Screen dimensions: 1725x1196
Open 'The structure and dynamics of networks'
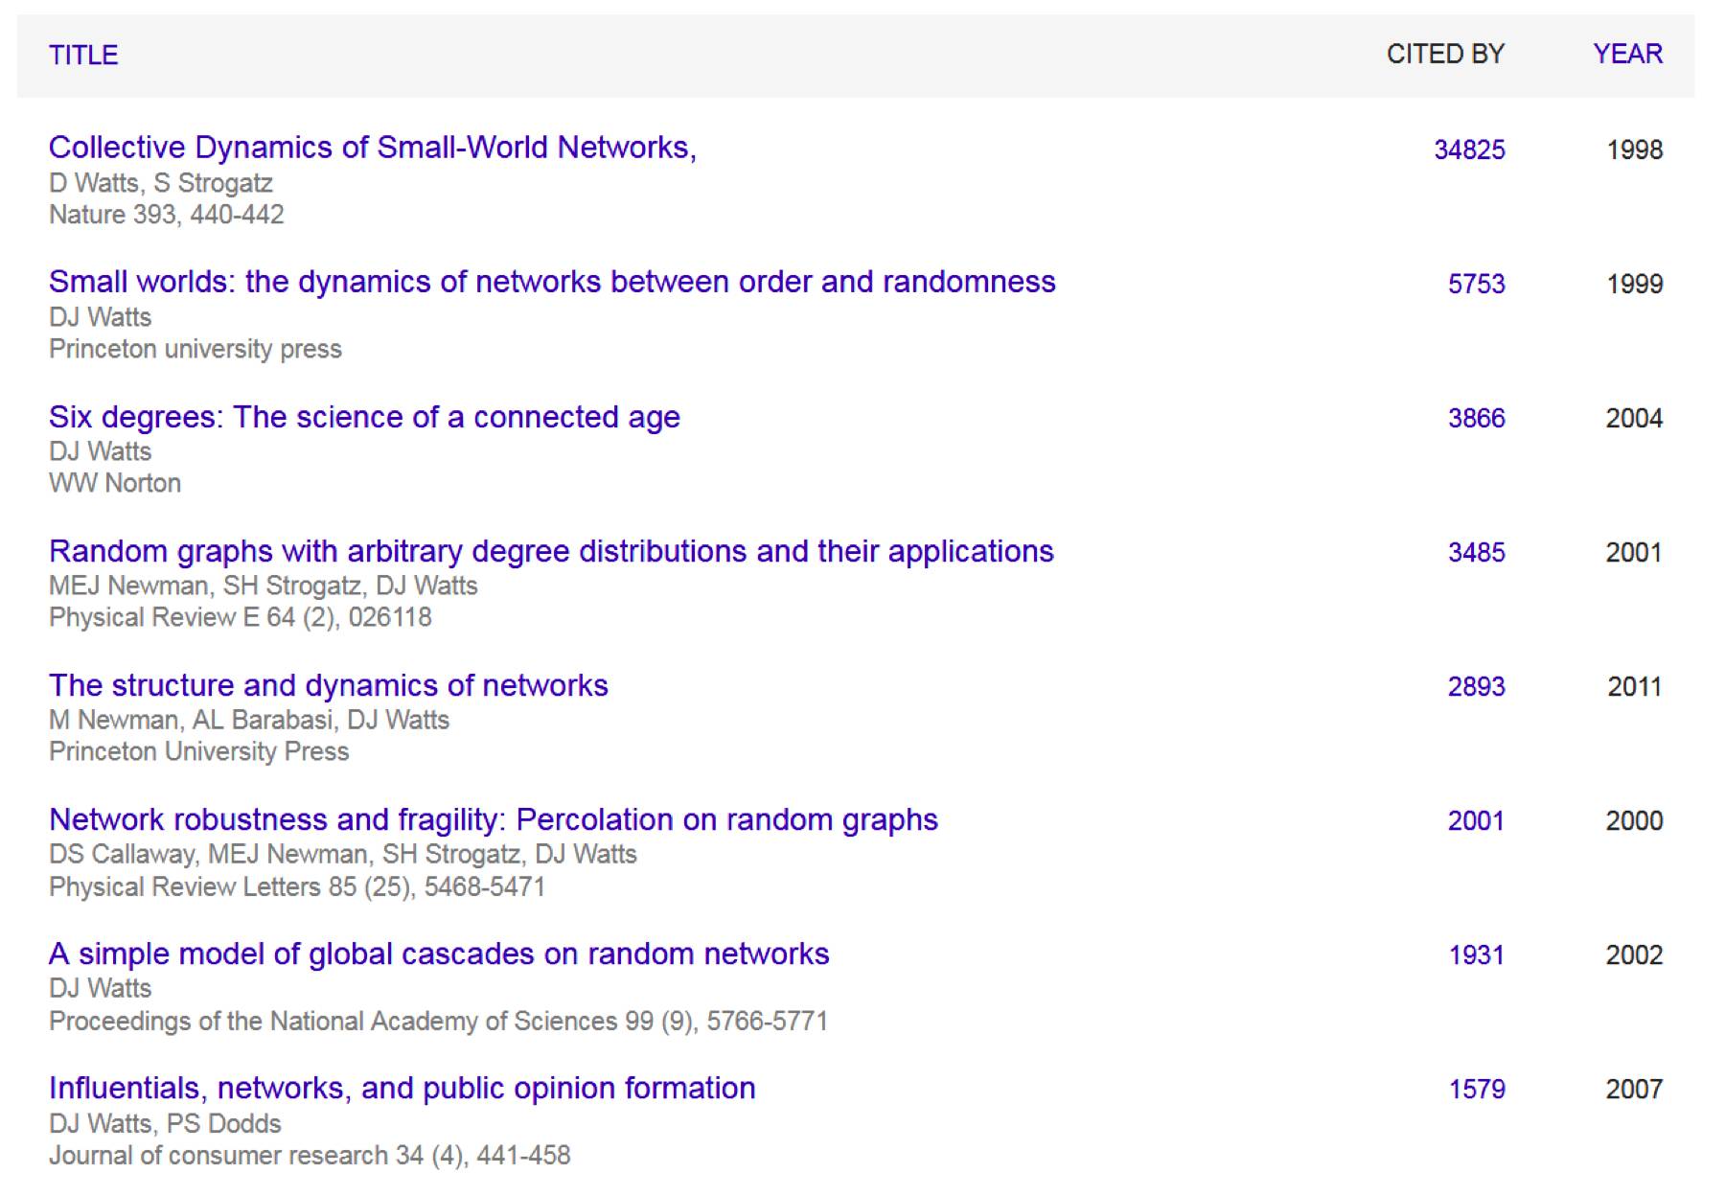click(328, 685)
